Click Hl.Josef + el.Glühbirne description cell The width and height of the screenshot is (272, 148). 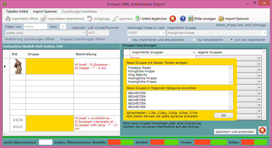(97, 123)
